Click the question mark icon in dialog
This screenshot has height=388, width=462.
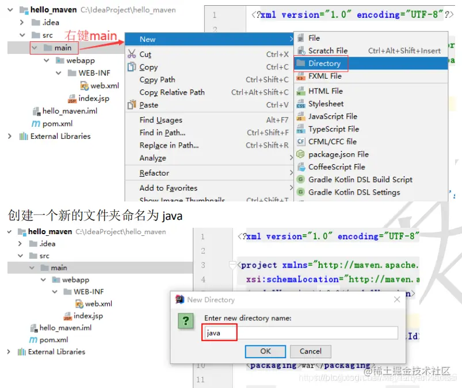coord(186,320)
